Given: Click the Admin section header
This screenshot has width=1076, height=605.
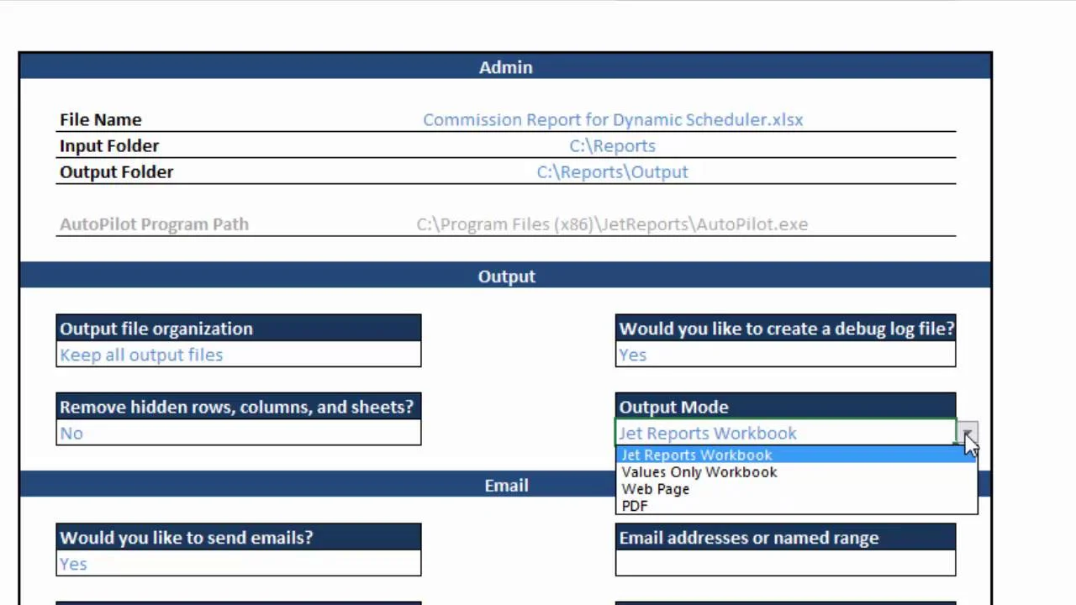Looking at the screenshot, I should 505,67.
